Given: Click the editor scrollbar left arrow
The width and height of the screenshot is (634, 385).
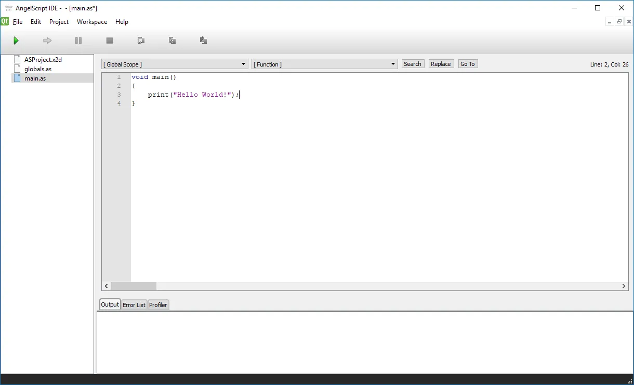Looking at the screenshot, I should coord(106,286).
